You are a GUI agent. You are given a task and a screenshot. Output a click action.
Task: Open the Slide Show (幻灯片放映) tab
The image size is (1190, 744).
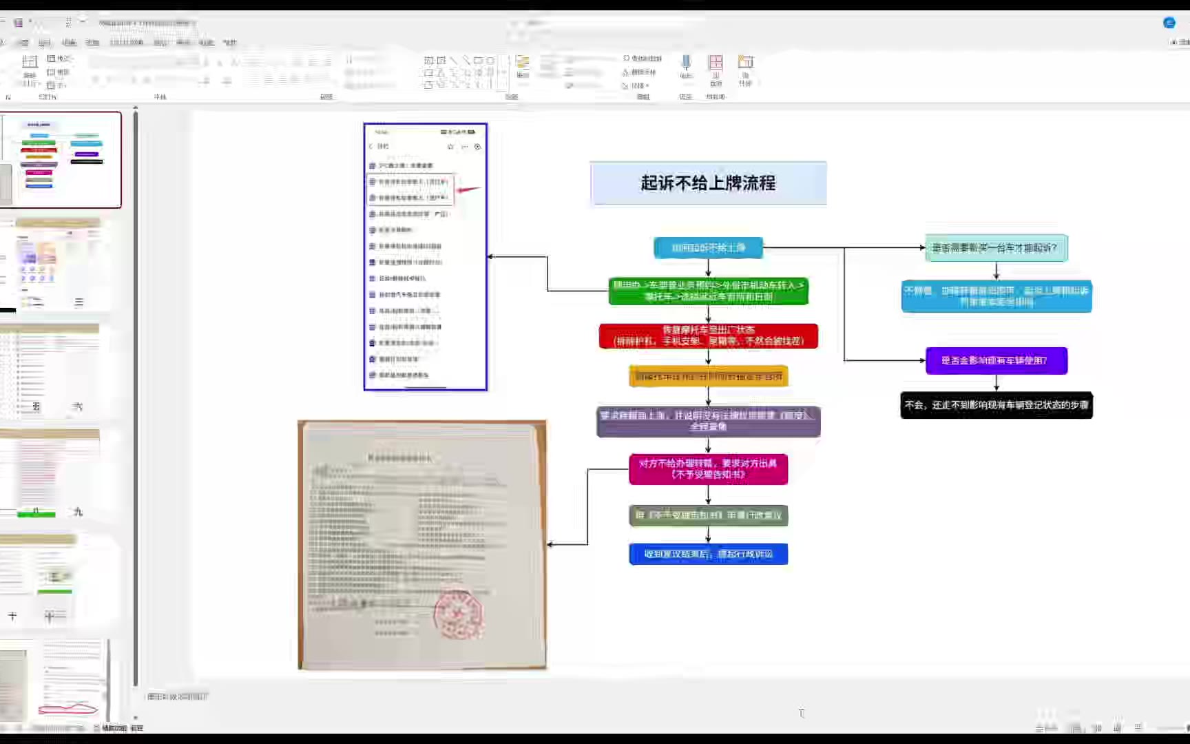[x=126, y=43]
